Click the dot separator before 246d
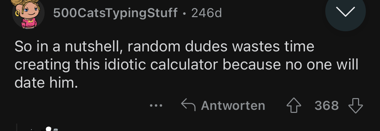This screenshot has width=380, height=131. click(x=185, y=13)
